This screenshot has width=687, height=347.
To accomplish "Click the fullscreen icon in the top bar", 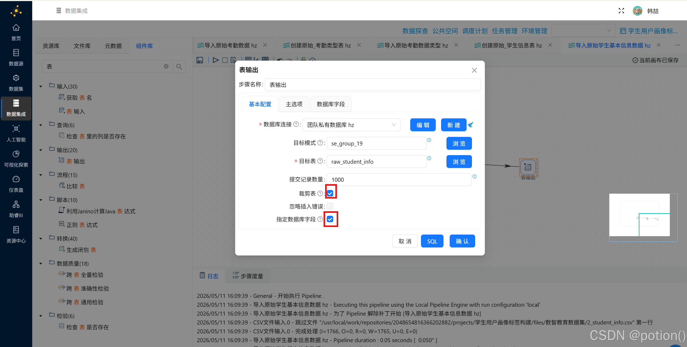I will click(x=621, y=11).
